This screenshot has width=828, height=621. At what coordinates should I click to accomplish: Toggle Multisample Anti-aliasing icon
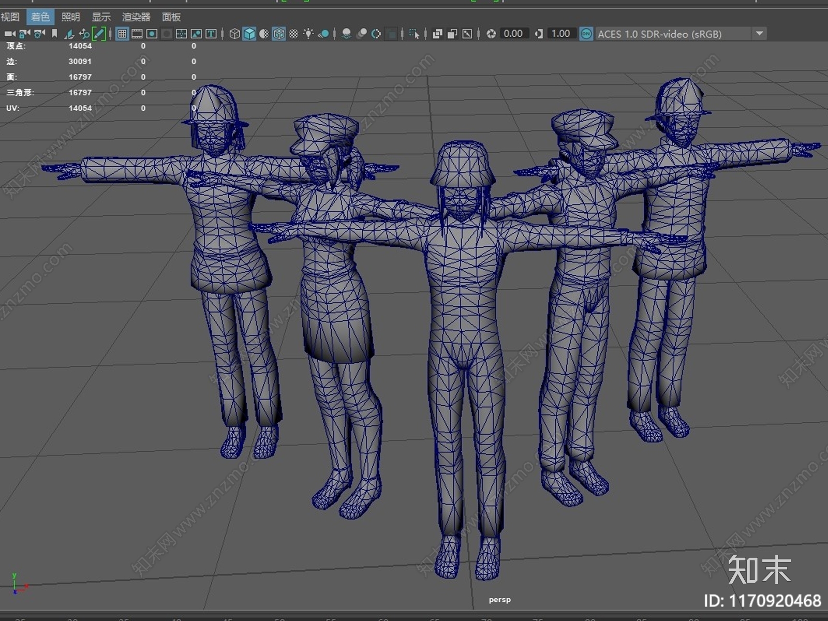click(x=376, y=34)
